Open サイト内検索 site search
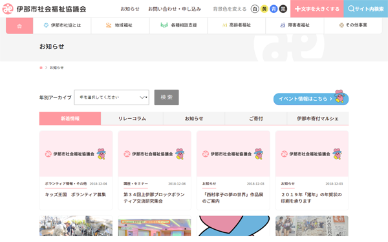The image size is (388, 242). coord(366,9)
